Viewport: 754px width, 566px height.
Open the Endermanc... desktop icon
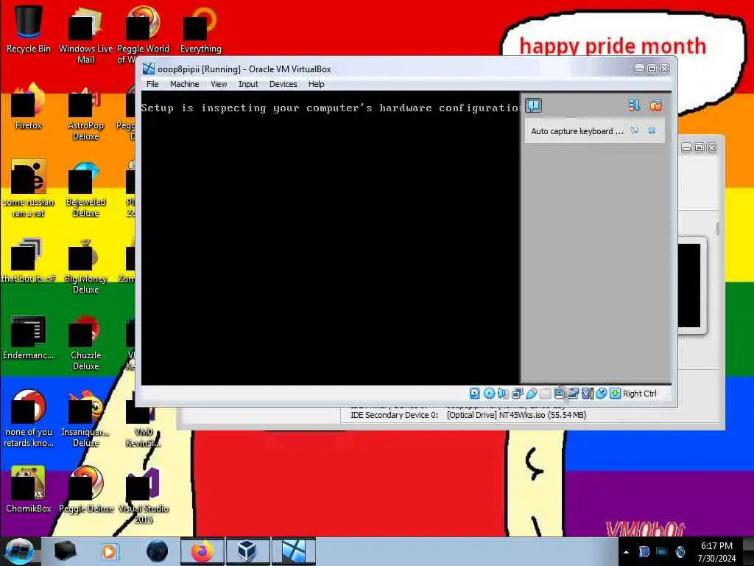(28, 336)
